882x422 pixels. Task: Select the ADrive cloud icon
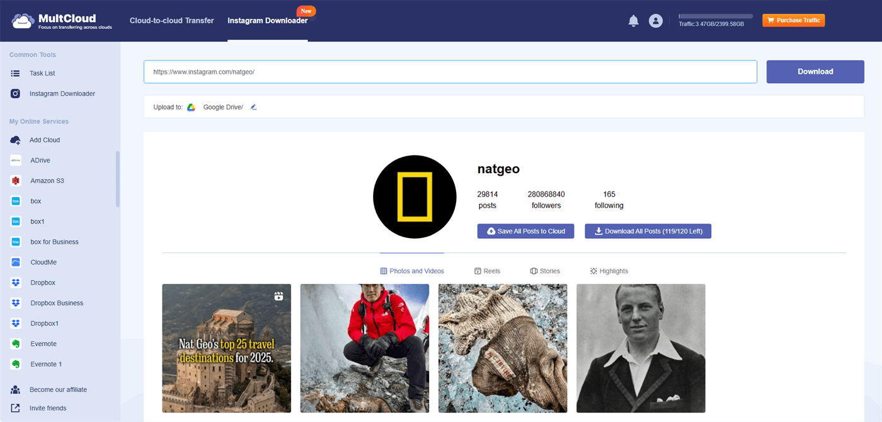point(16,160)
